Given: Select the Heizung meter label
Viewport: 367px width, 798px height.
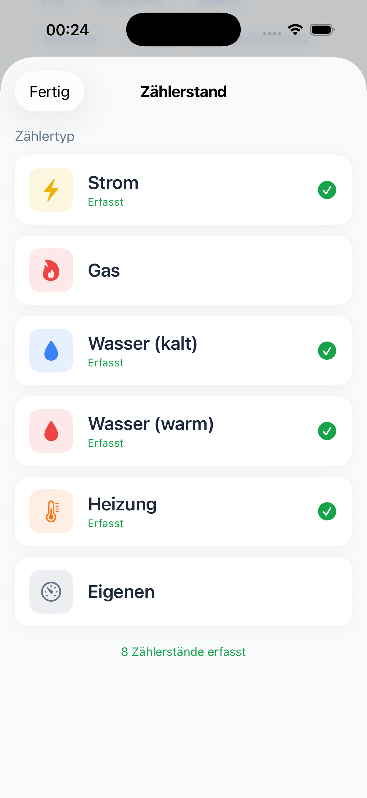Looking at the screenshot, I should click(122, 504).
